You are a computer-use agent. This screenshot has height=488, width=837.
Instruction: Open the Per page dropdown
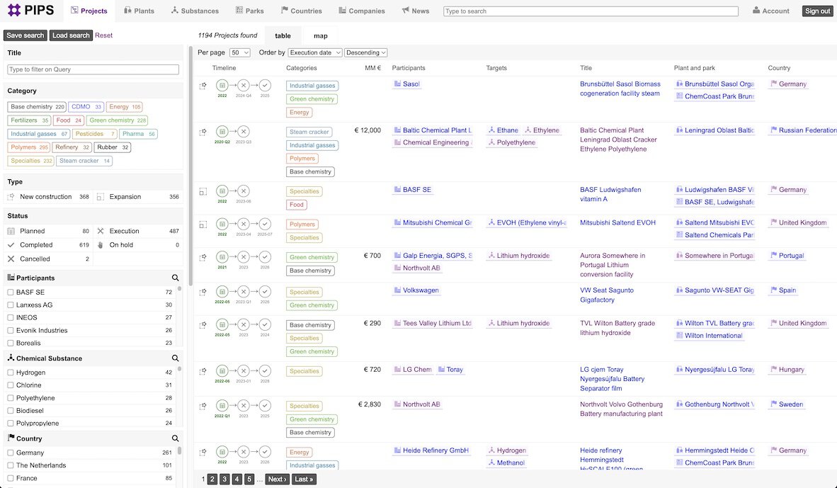click(x=239, y=52)
